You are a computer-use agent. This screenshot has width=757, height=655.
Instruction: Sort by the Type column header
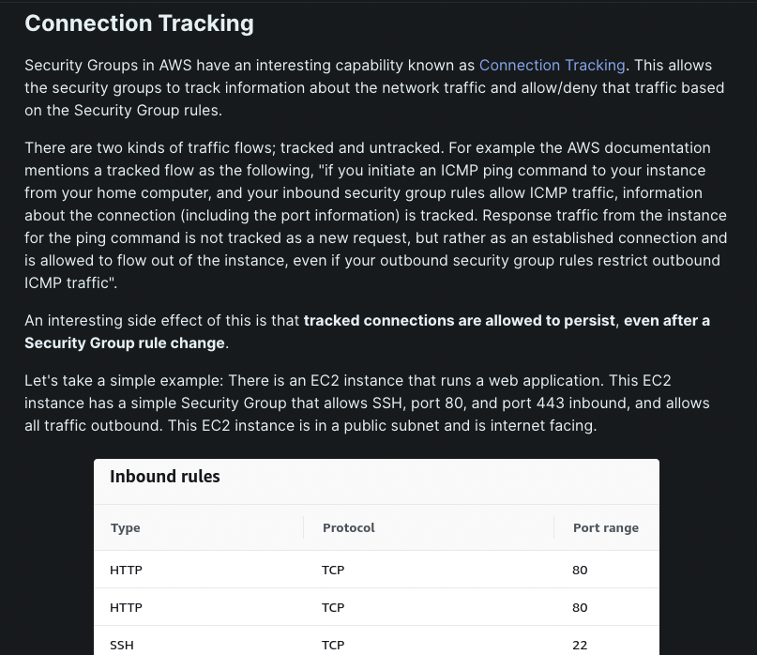point(125,527)
